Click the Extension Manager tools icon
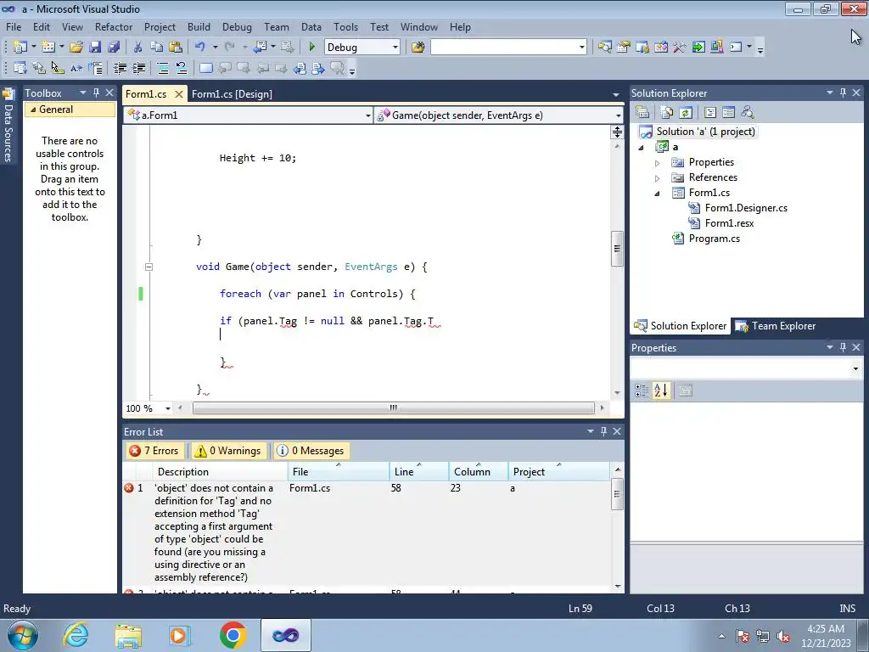 pos(680,48)
